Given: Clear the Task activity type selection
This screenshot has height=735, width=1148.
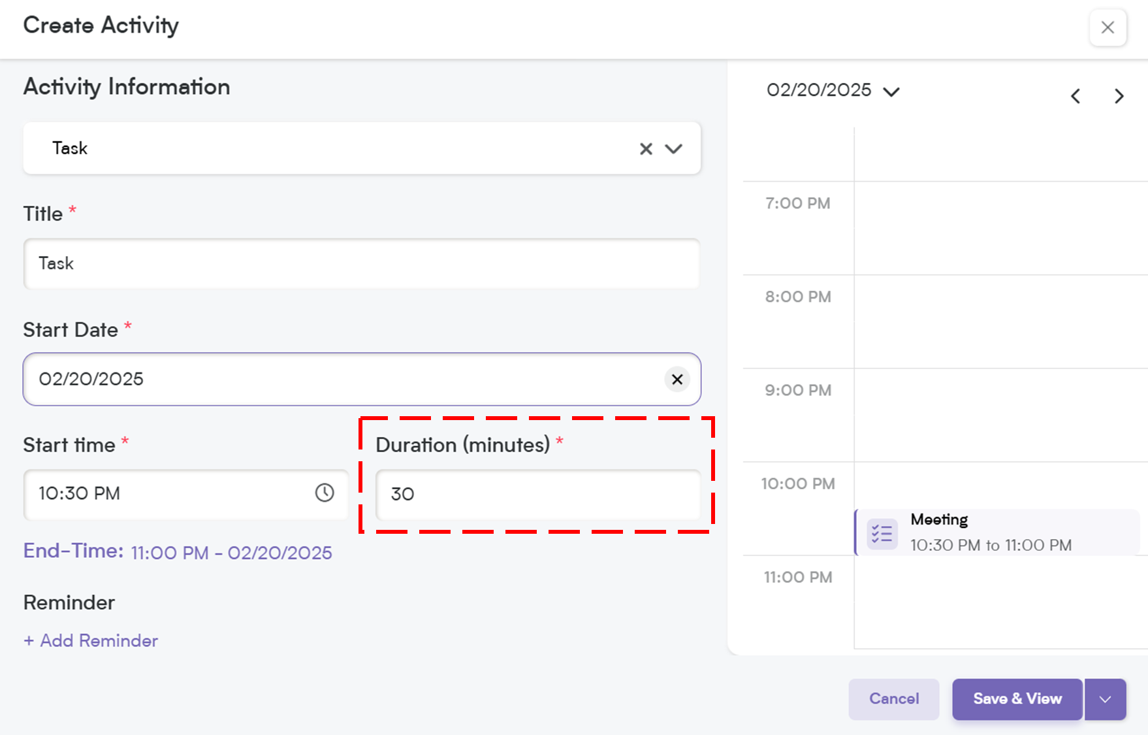Looking at the screenshot, I should click(x=646, y=149).
